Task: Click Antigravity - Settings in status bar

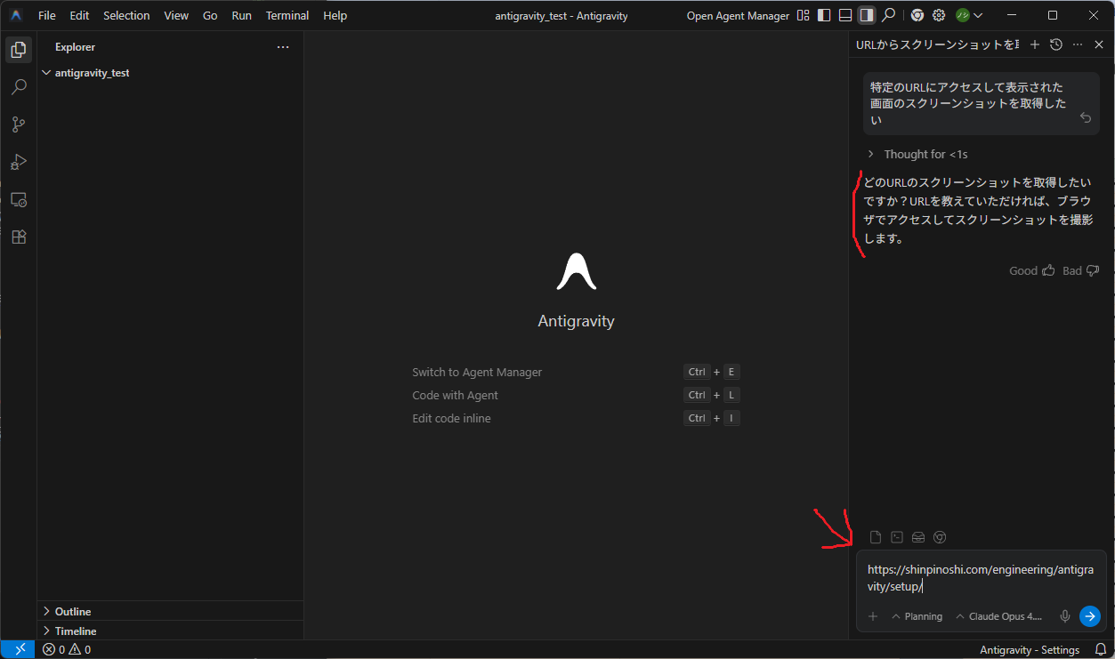Action: click(1030, 650)
